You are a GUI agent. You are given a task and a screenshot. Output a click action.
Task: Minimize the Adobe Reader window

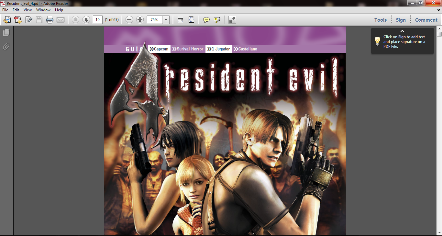412,3
